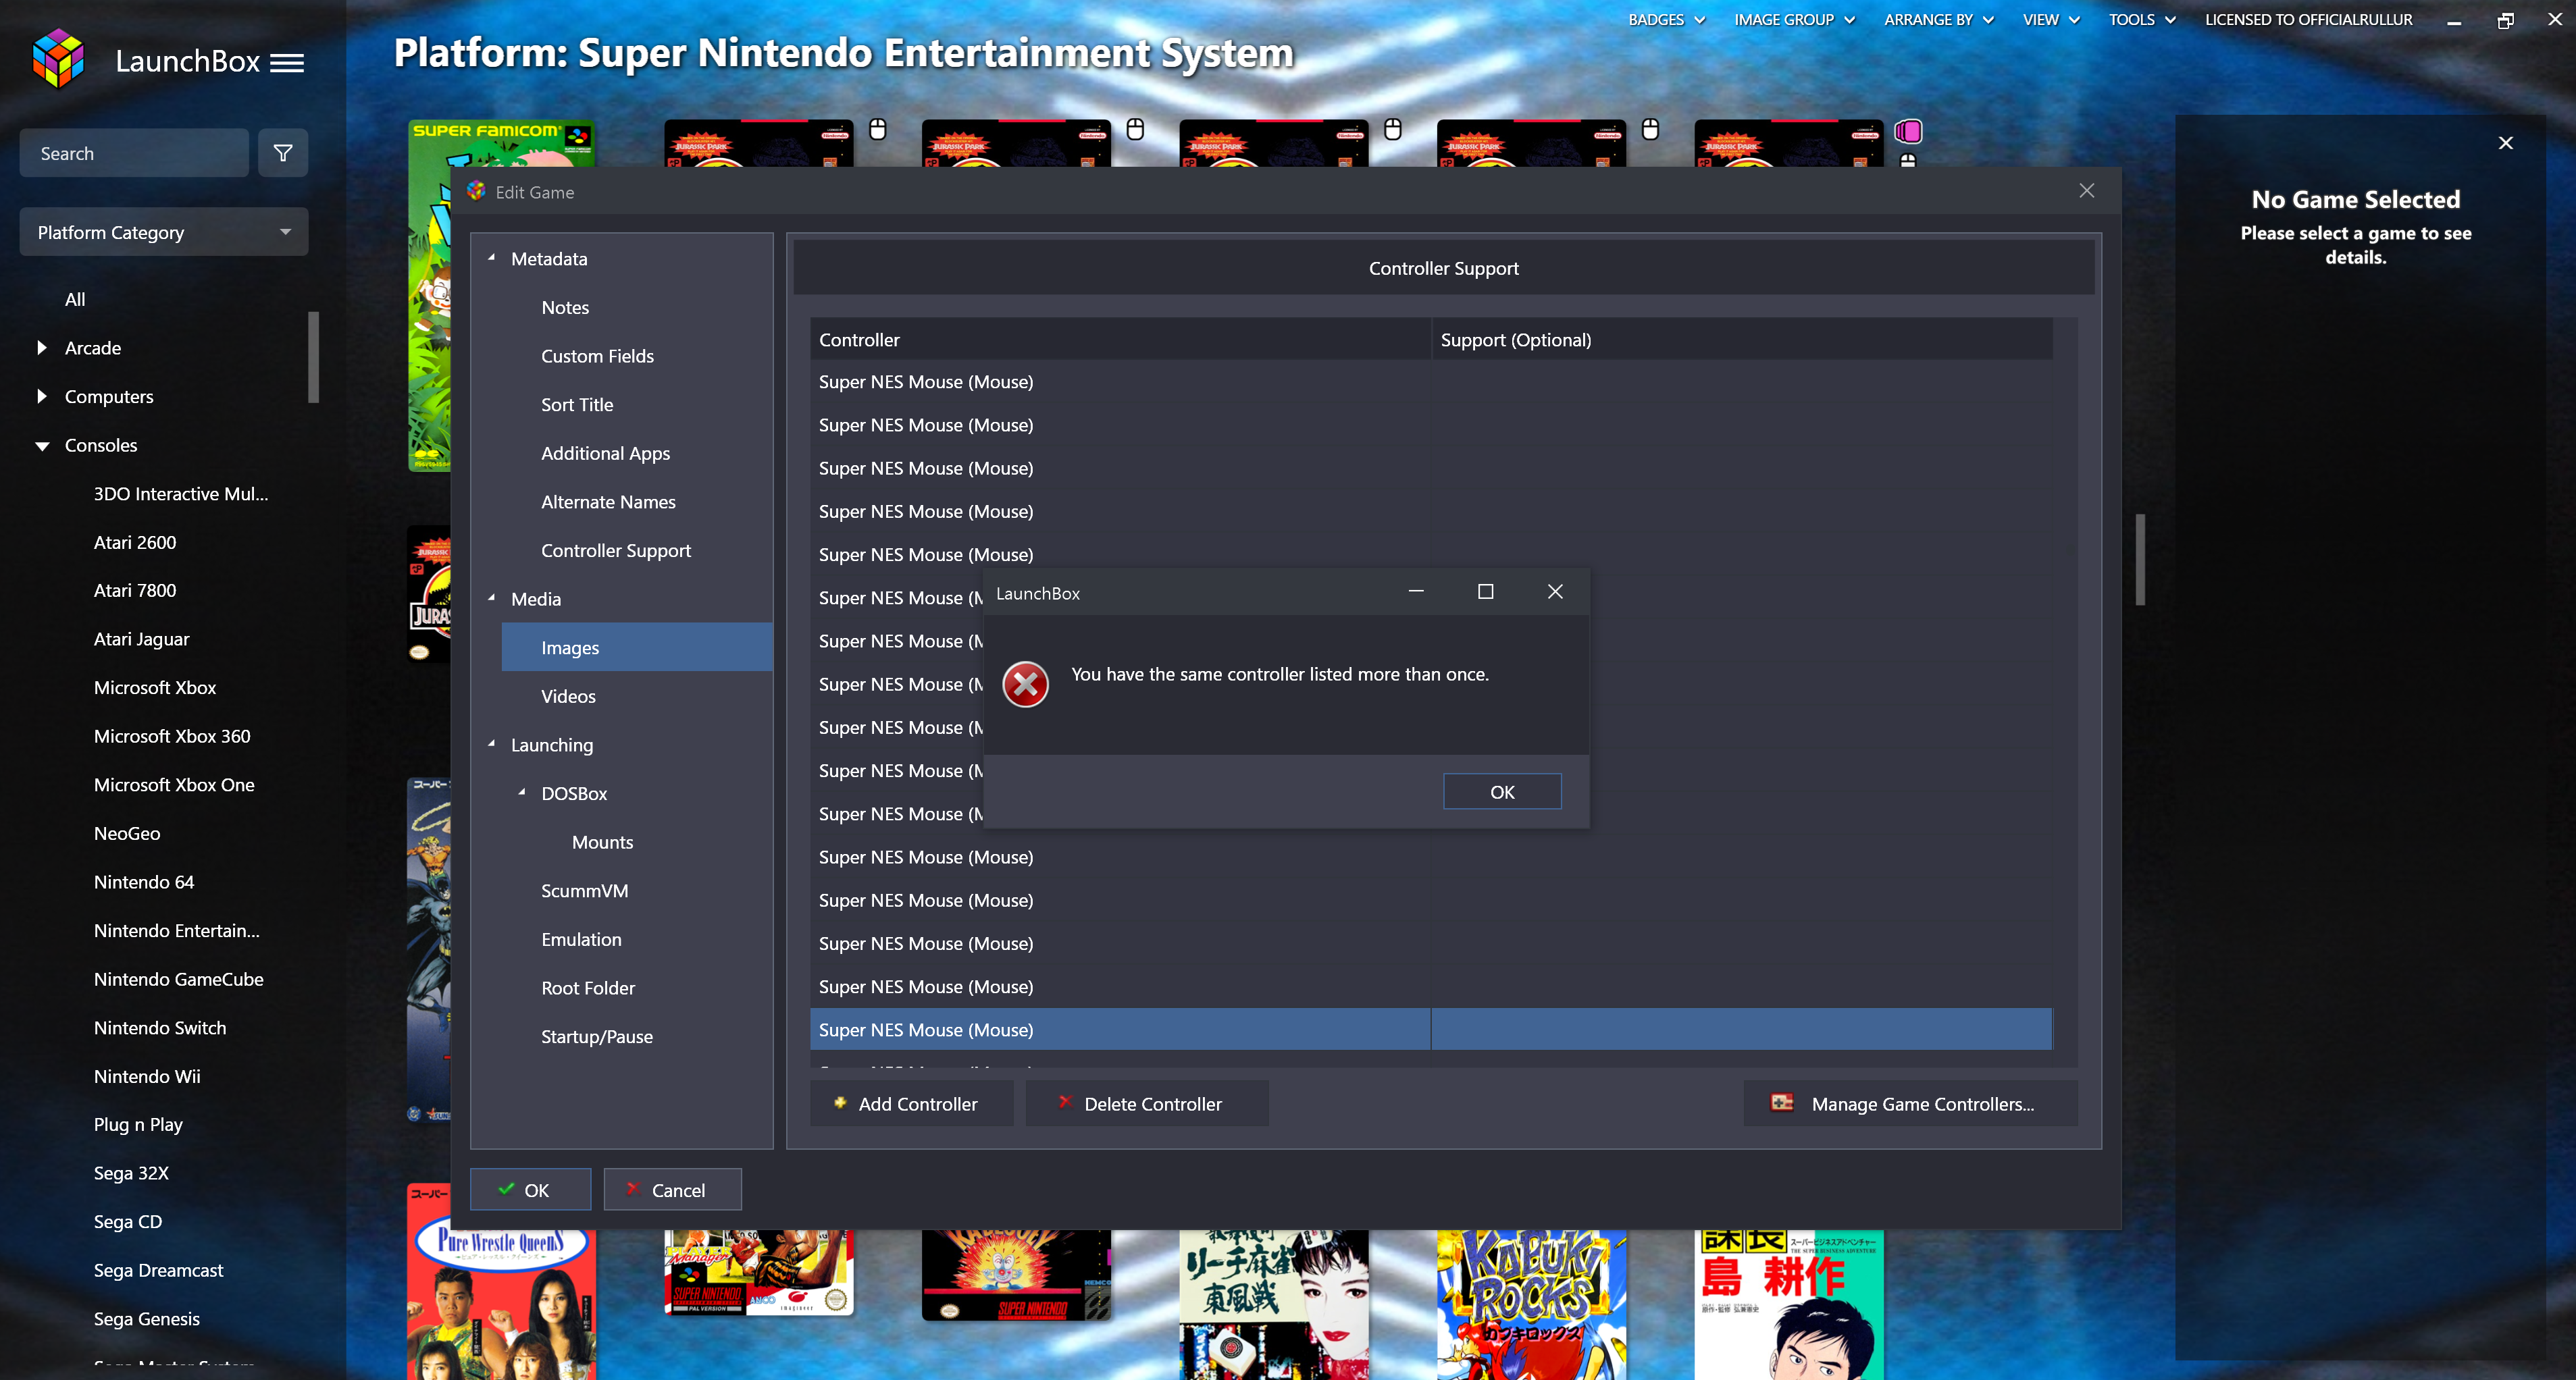Maximize the LaunchBox error dialog

point(1485,591)
